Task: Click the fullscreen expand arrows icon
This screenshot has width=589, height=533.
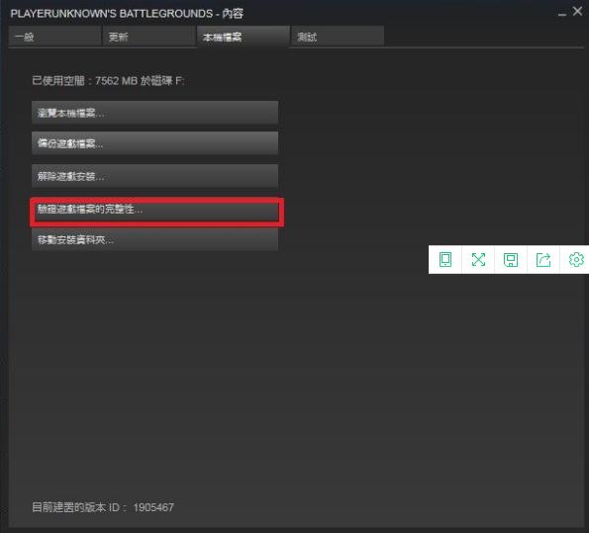Action: [x=478, y=259]
